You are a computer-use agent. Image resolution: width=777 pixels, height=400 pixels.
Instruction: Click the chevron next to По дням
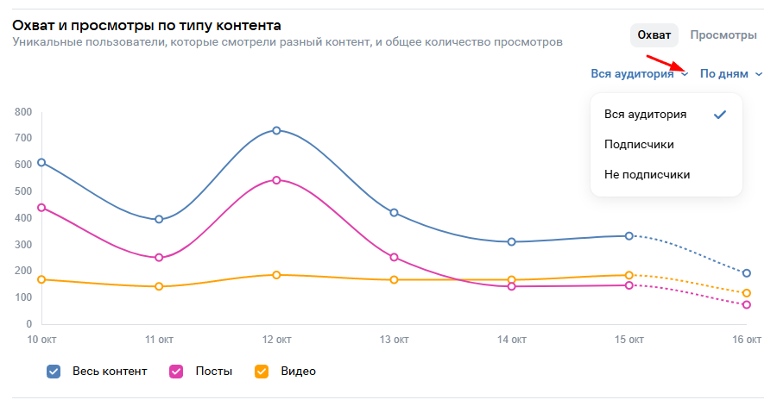(759, 74)
